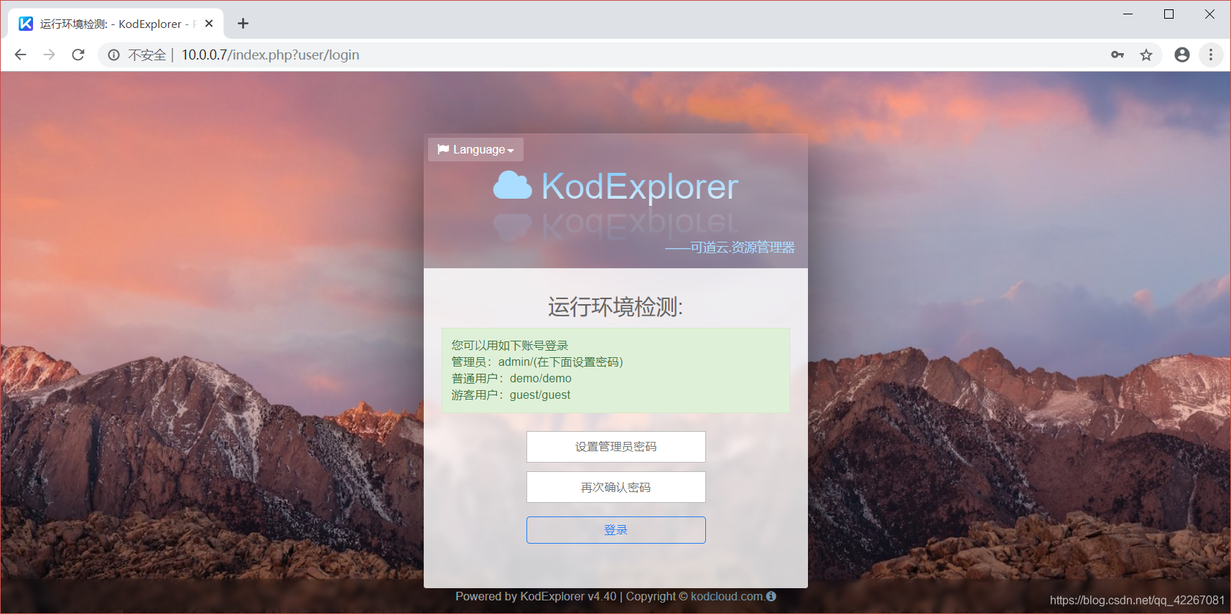Reload the current page
The height and width of the screenshot is (614, 1231).
(x=78, y=55)
